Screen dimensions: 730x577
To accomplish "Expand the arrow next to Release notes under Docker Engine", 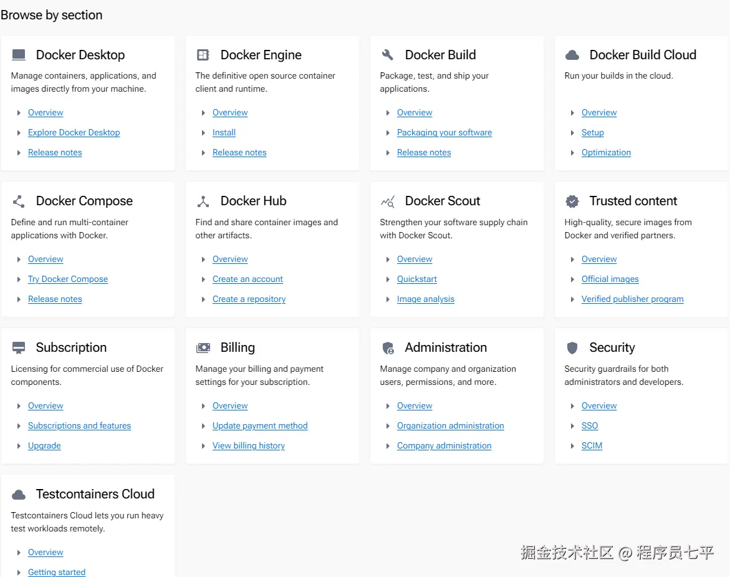I will pyautogui.click(x=203, y=152).
